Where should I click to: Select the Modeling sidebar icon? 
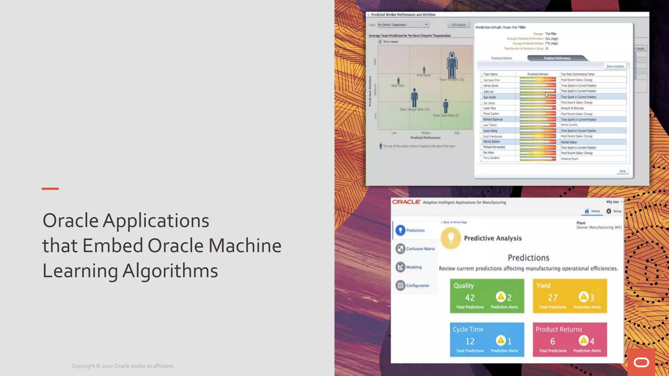point(400,267)
